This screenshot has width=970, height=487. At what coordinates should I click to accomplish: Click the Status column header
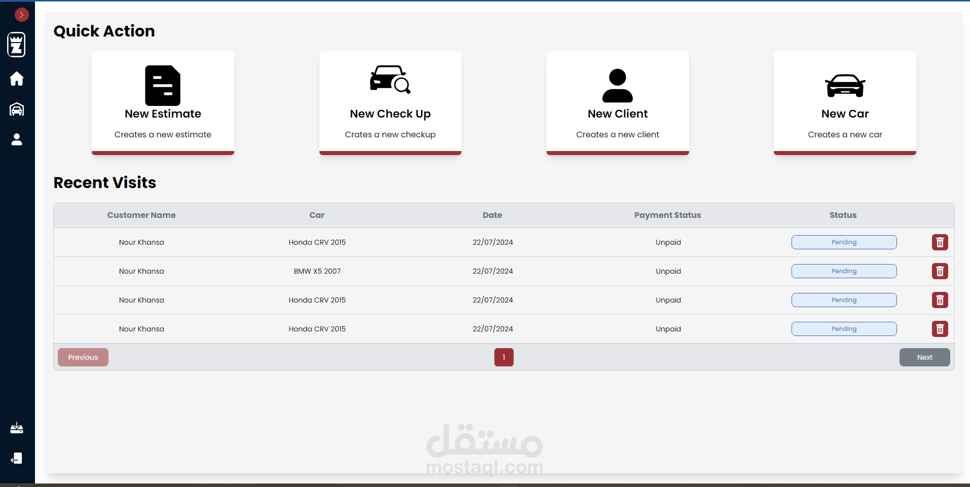point(843,215)
